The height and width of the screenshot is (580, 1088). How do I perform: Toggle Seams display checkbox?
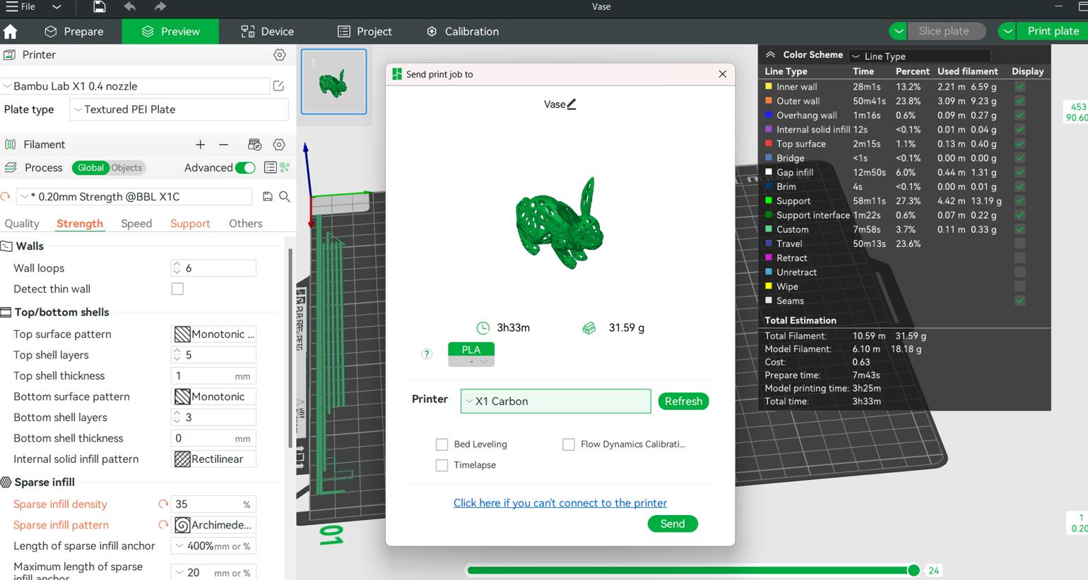tap(1019, 301)
